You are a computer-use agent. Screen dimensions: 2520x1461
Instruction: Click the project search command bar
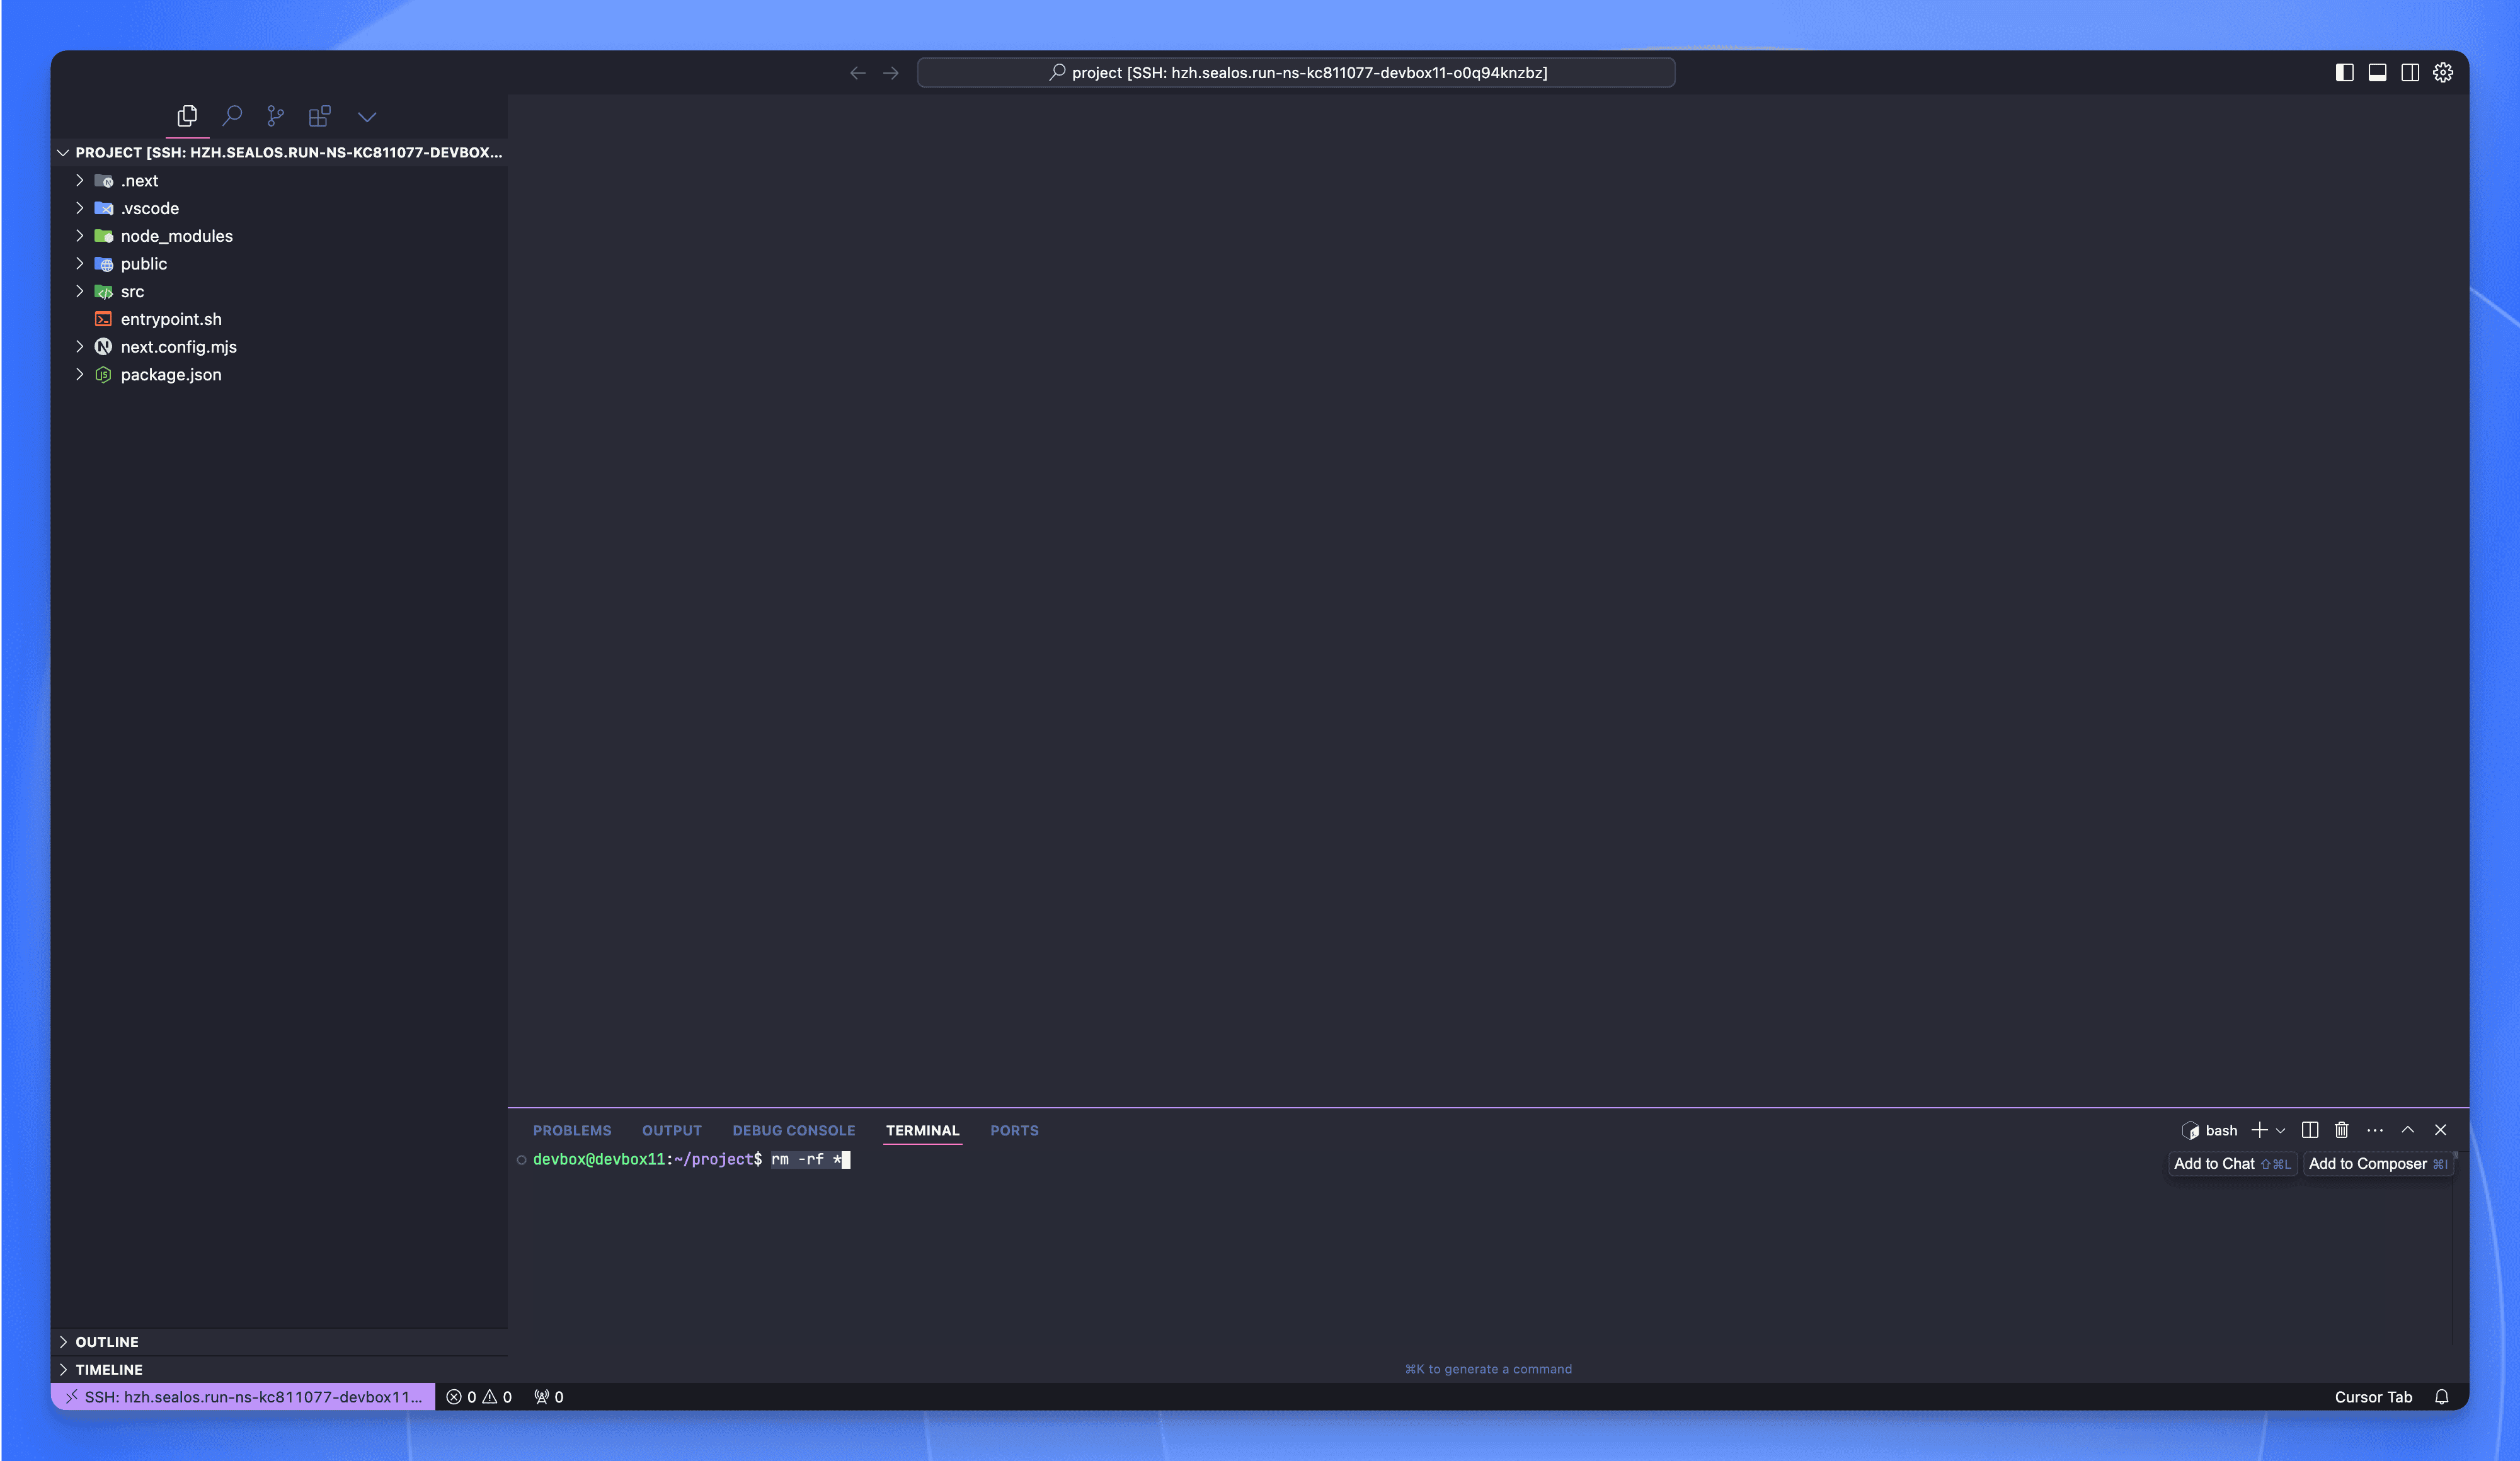tap(1296, 73)
